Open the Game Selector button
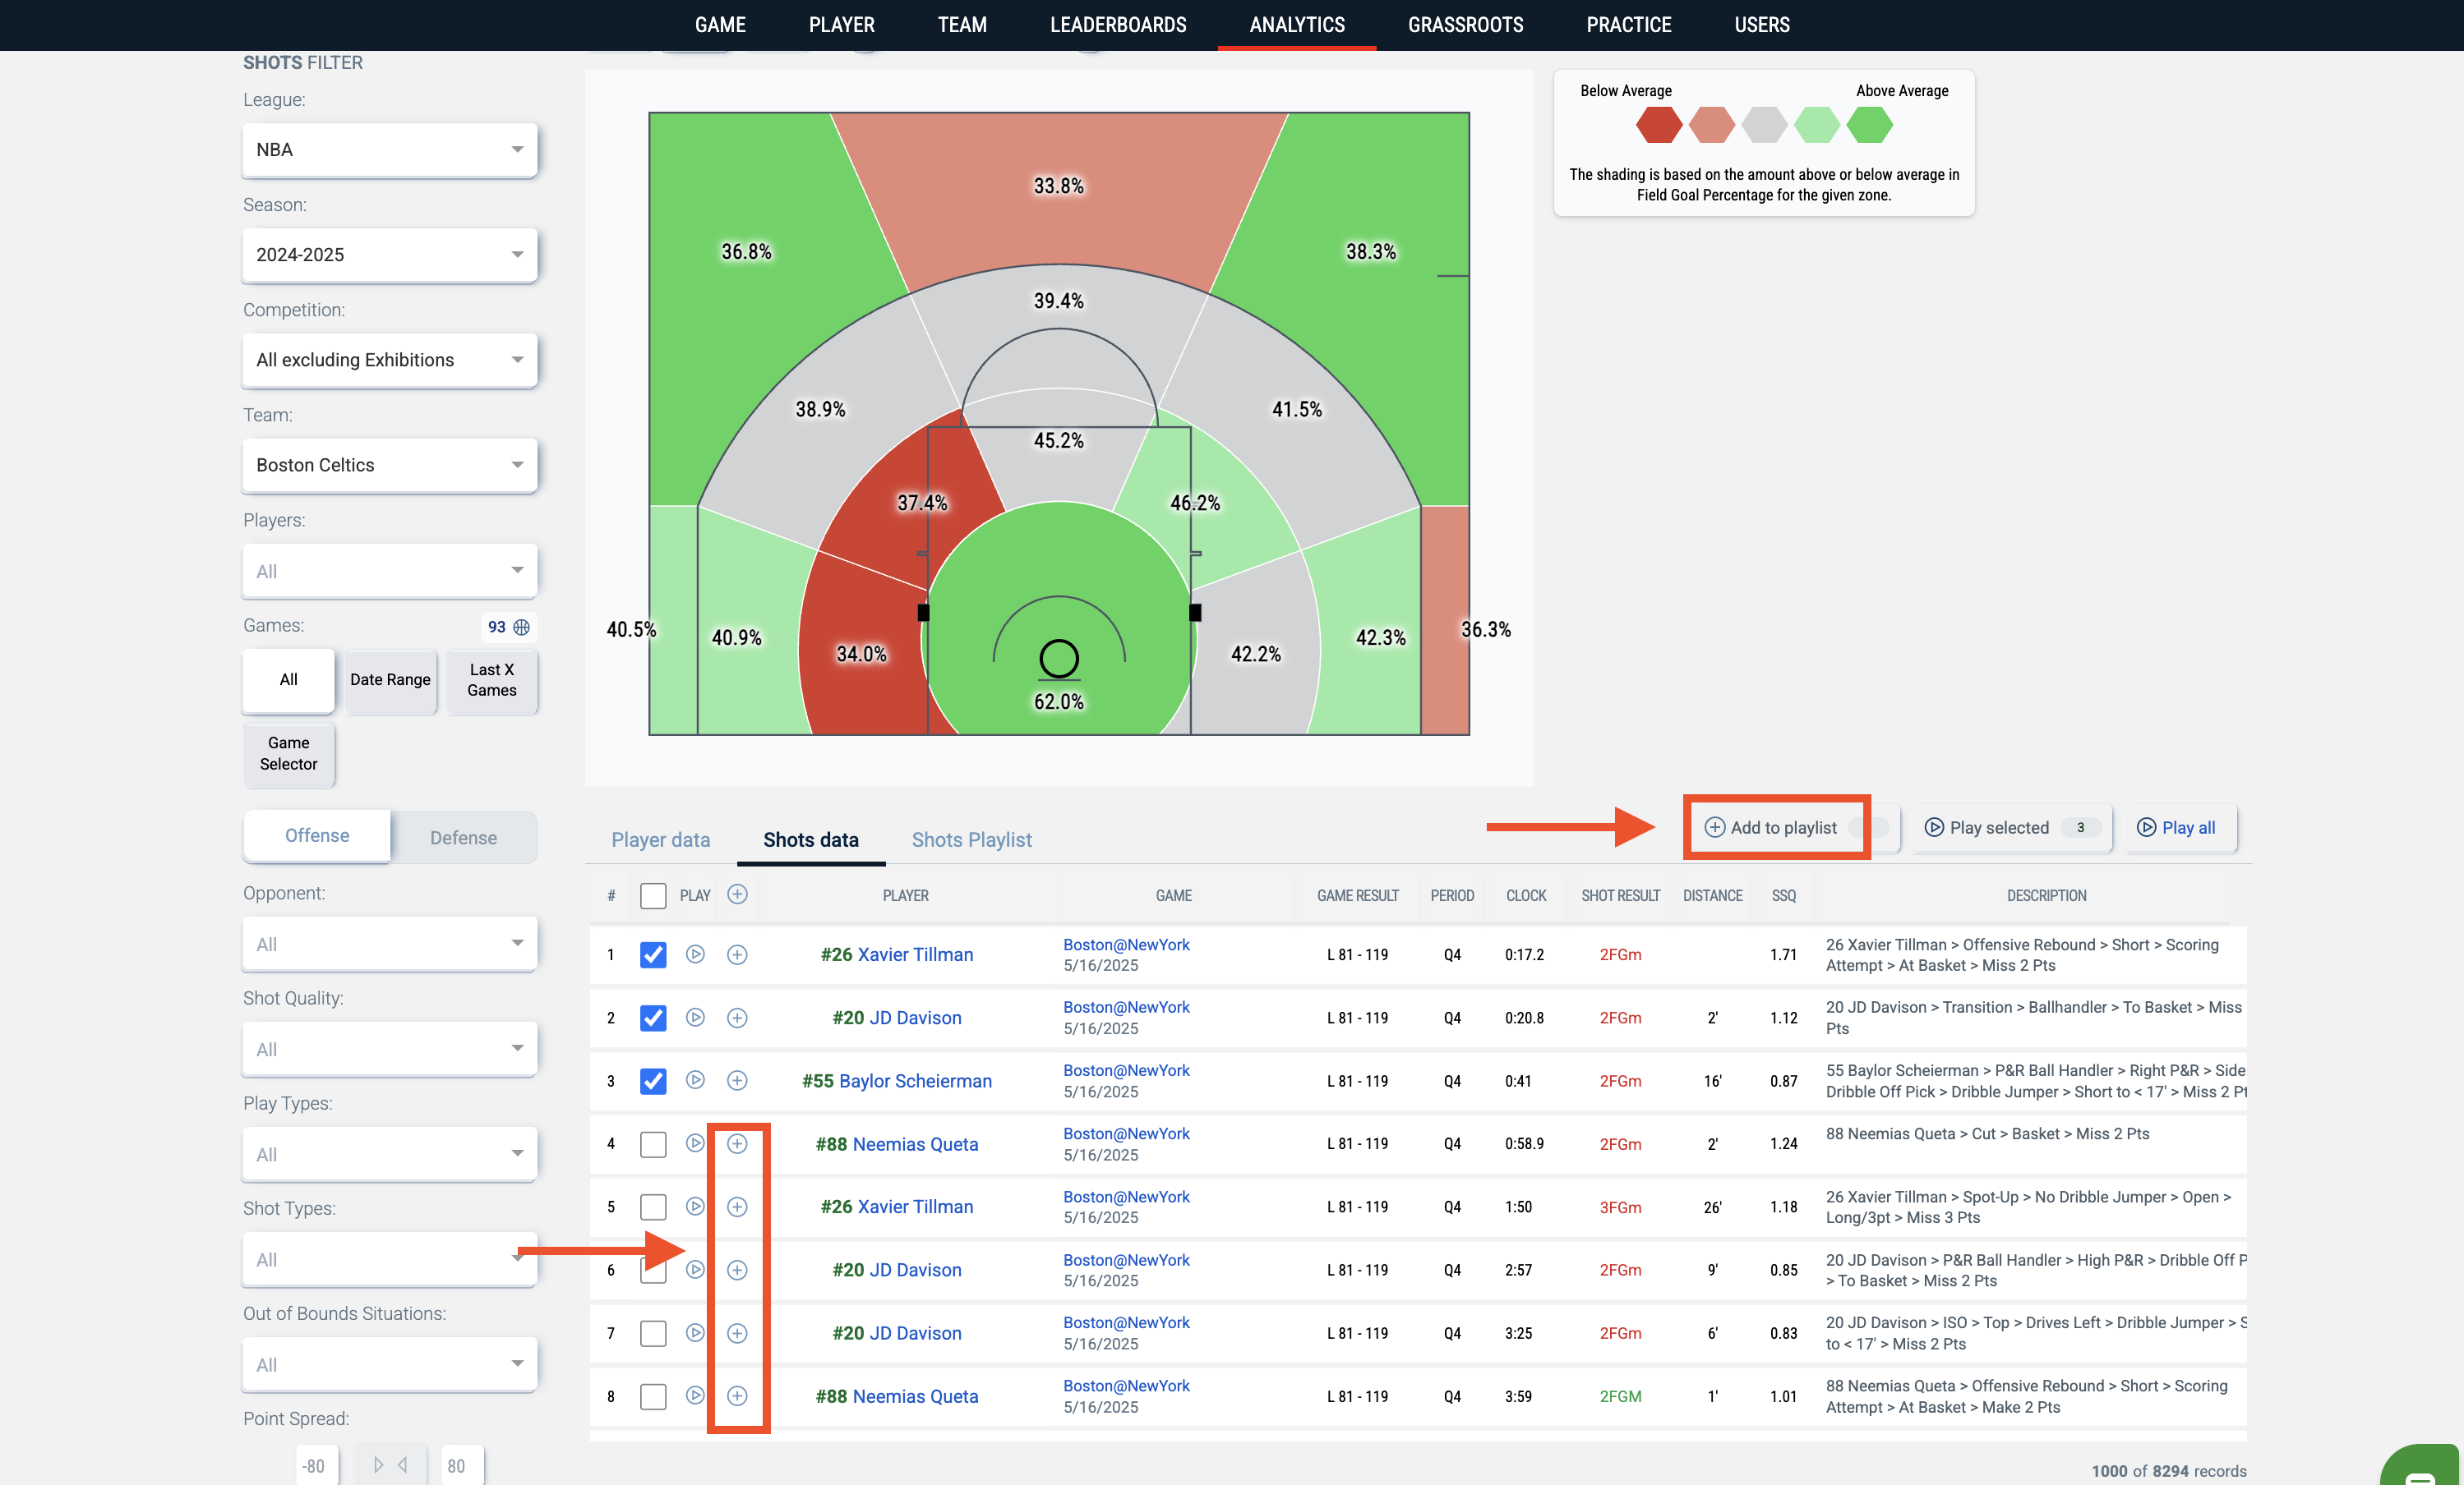 coord(288,753)
